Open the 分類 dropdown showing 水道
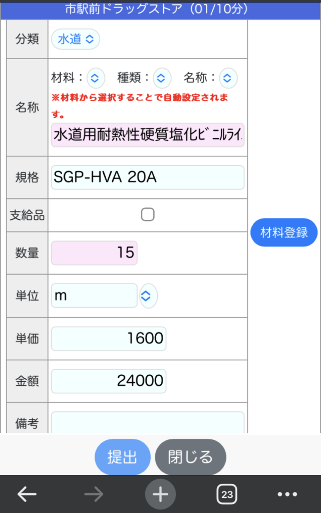The image size is (321, 513). [76, 39]
